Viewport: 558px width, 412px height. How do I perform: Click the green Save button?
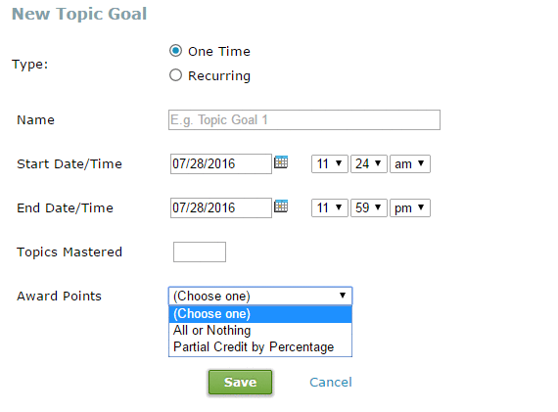coord(240,382)
